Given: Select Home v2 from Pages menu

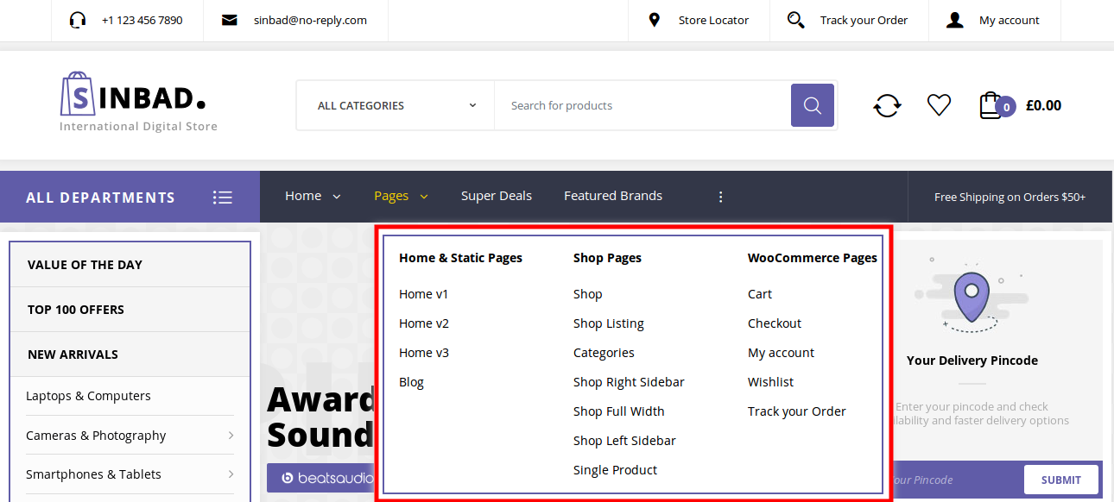Looking at the screenshot, I should click(424, 323).
